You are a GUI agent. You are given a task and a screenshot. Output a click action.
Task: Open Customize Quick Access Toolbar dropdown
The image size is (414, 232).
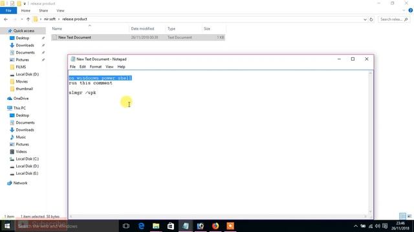[25, 4]
